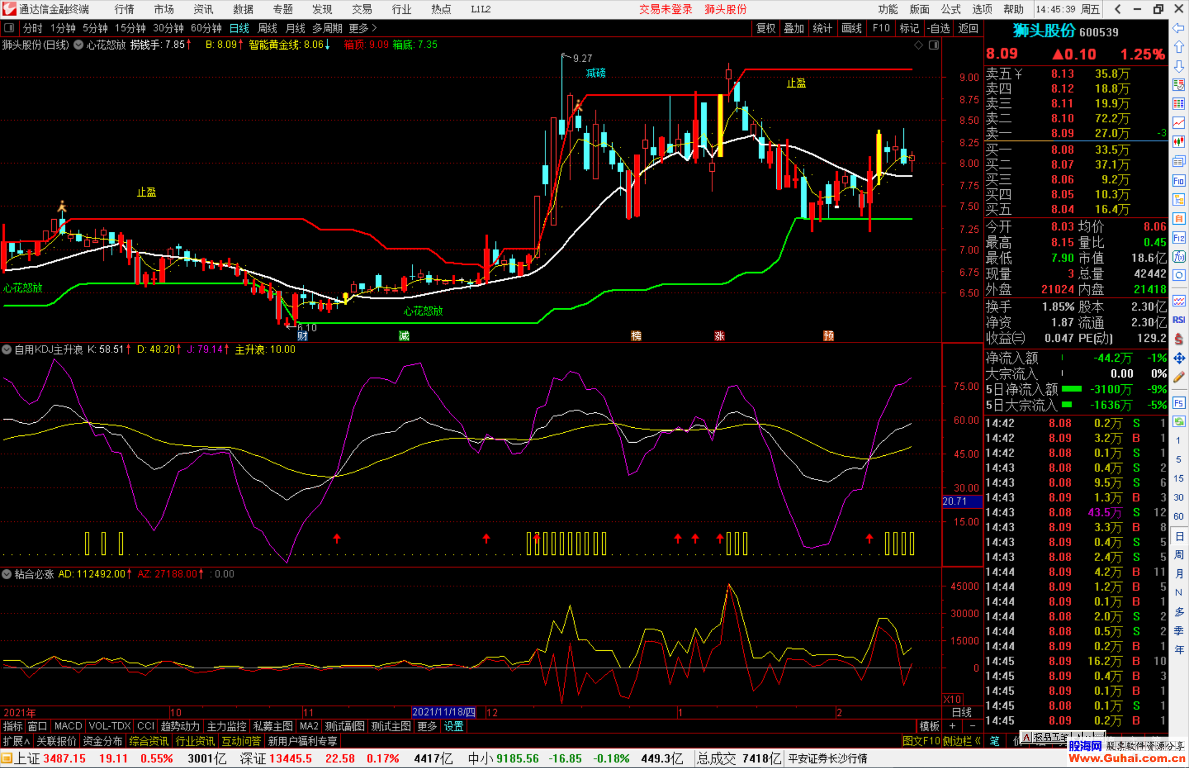This screenshot has width=1189, height=768.
Task: Click the minus zoom-out button
Action: click(x=972, y=726)
